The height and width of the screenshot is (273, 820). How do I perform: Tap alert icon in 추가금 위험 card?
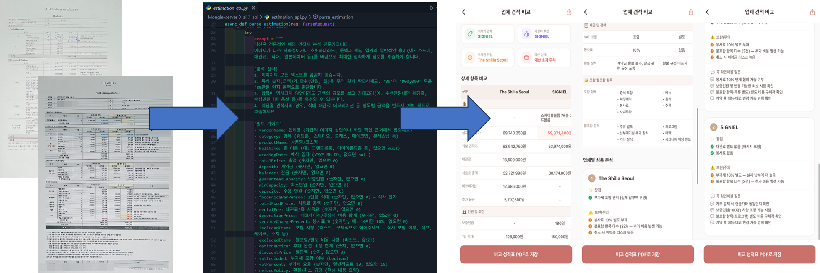click(x=470, y=57)
